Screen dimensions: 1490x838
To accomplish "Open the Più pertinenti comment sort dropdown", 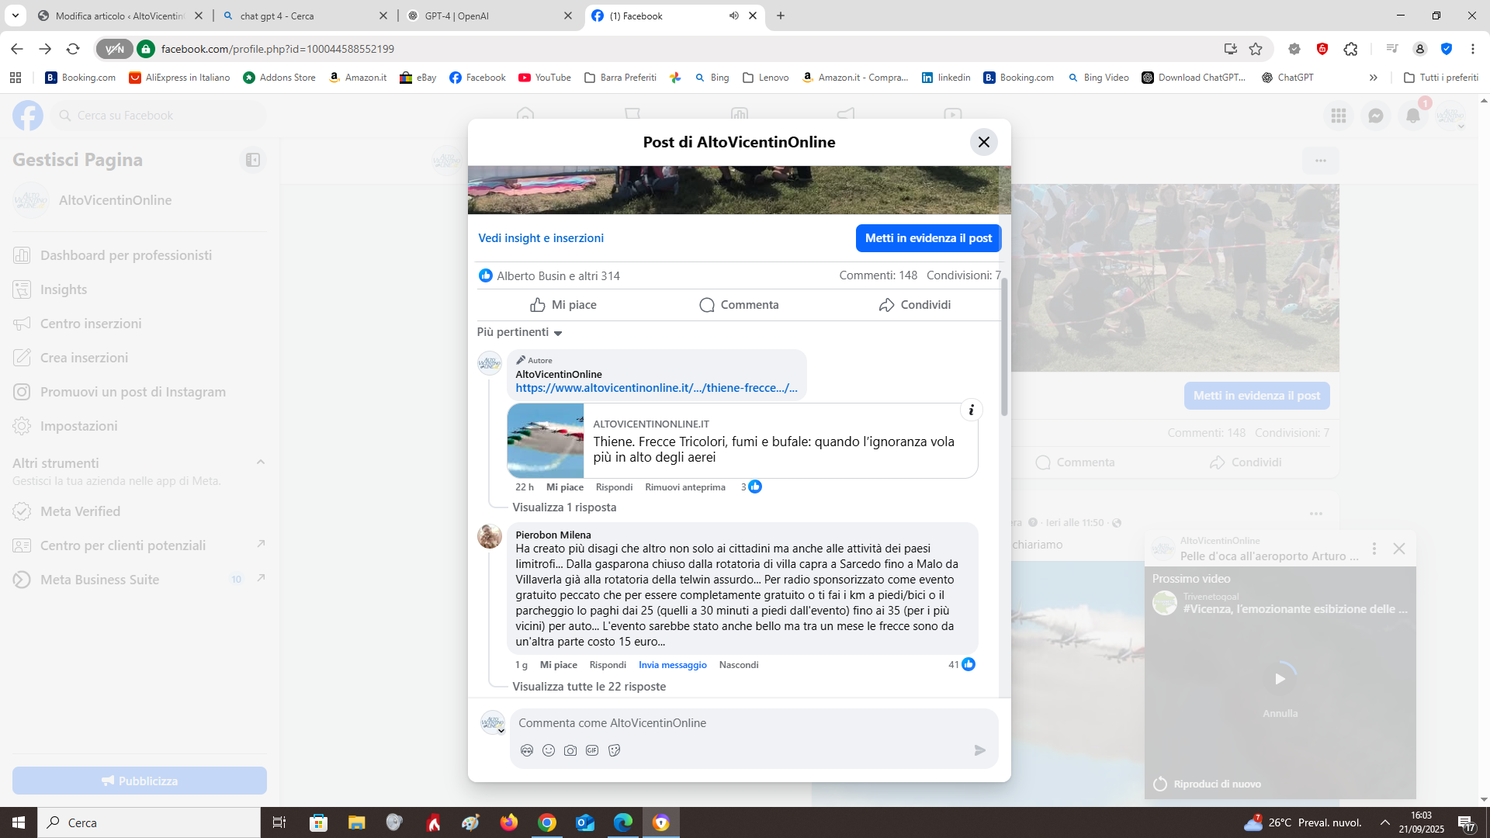I will pyautogui.click(x=520, y=332).
